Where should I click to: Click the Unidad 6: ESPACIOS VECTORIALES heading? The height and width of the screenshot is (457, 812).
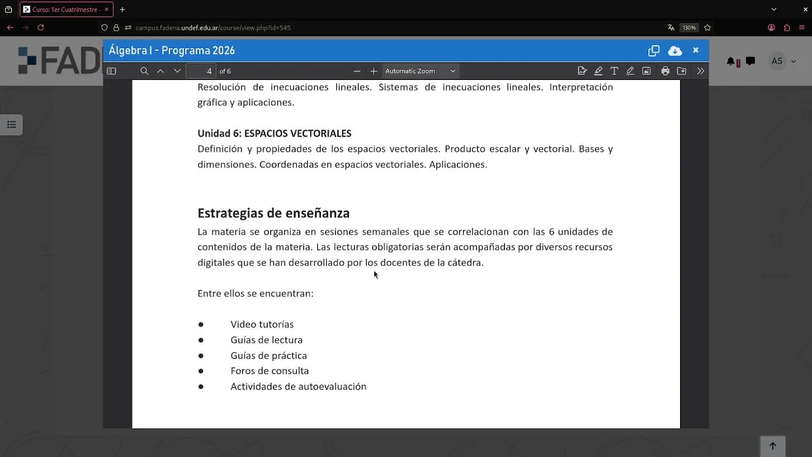click(274, 133)
